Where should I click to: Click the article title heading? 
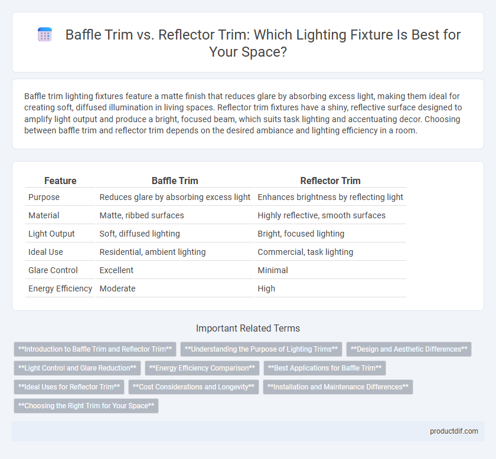click(x=263, y=43)
